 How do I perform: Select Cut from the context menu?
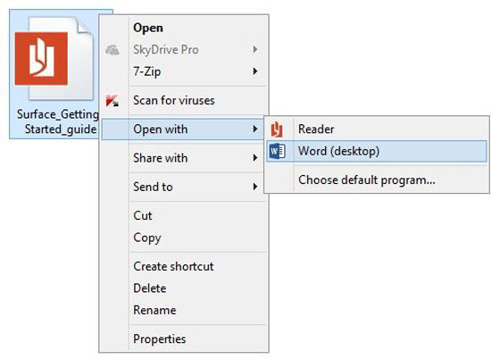(x=143, y=215)
